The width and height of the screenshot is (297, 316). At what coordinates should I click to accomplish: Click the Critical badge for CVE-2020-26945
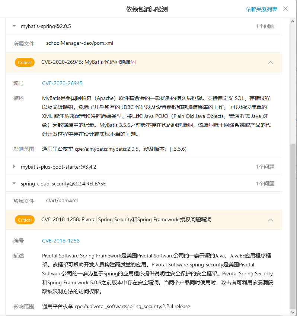[25, 62]
